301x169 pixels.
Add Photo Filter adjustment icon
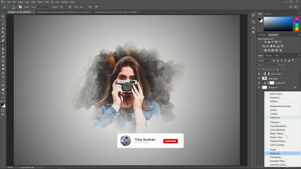275,46
